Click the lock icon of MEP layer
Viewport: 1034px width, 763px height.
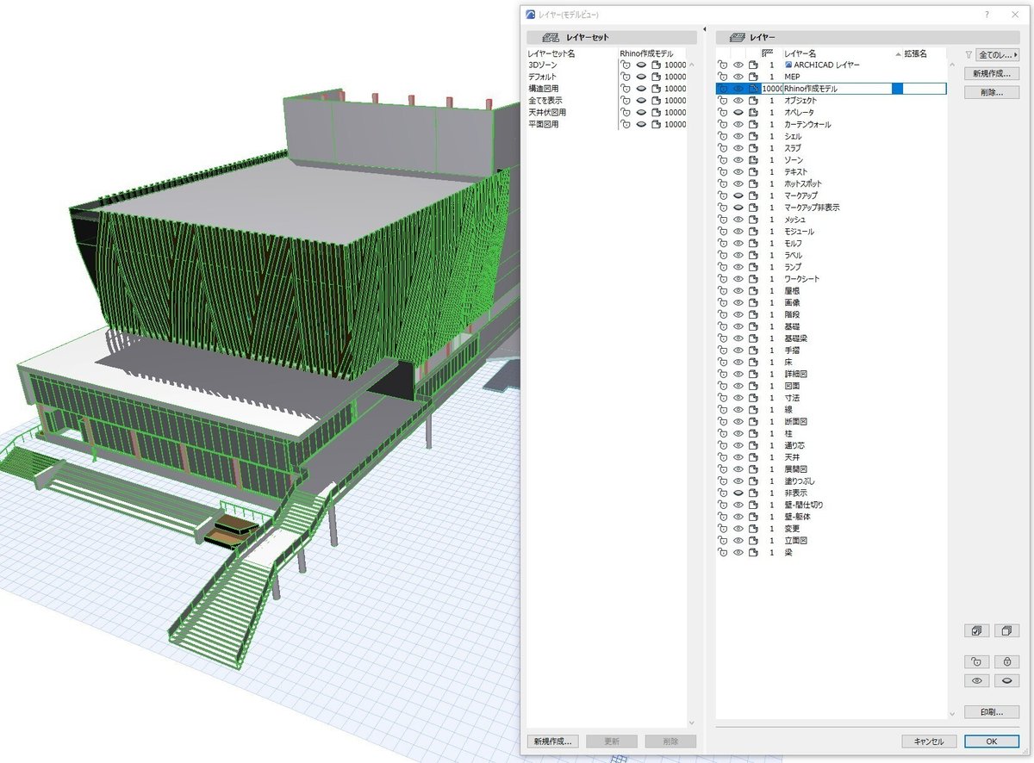point(723,77)
